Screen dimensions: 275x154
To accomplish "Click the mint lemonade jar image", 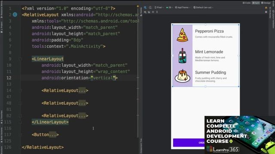I will [x=183, y=56].
